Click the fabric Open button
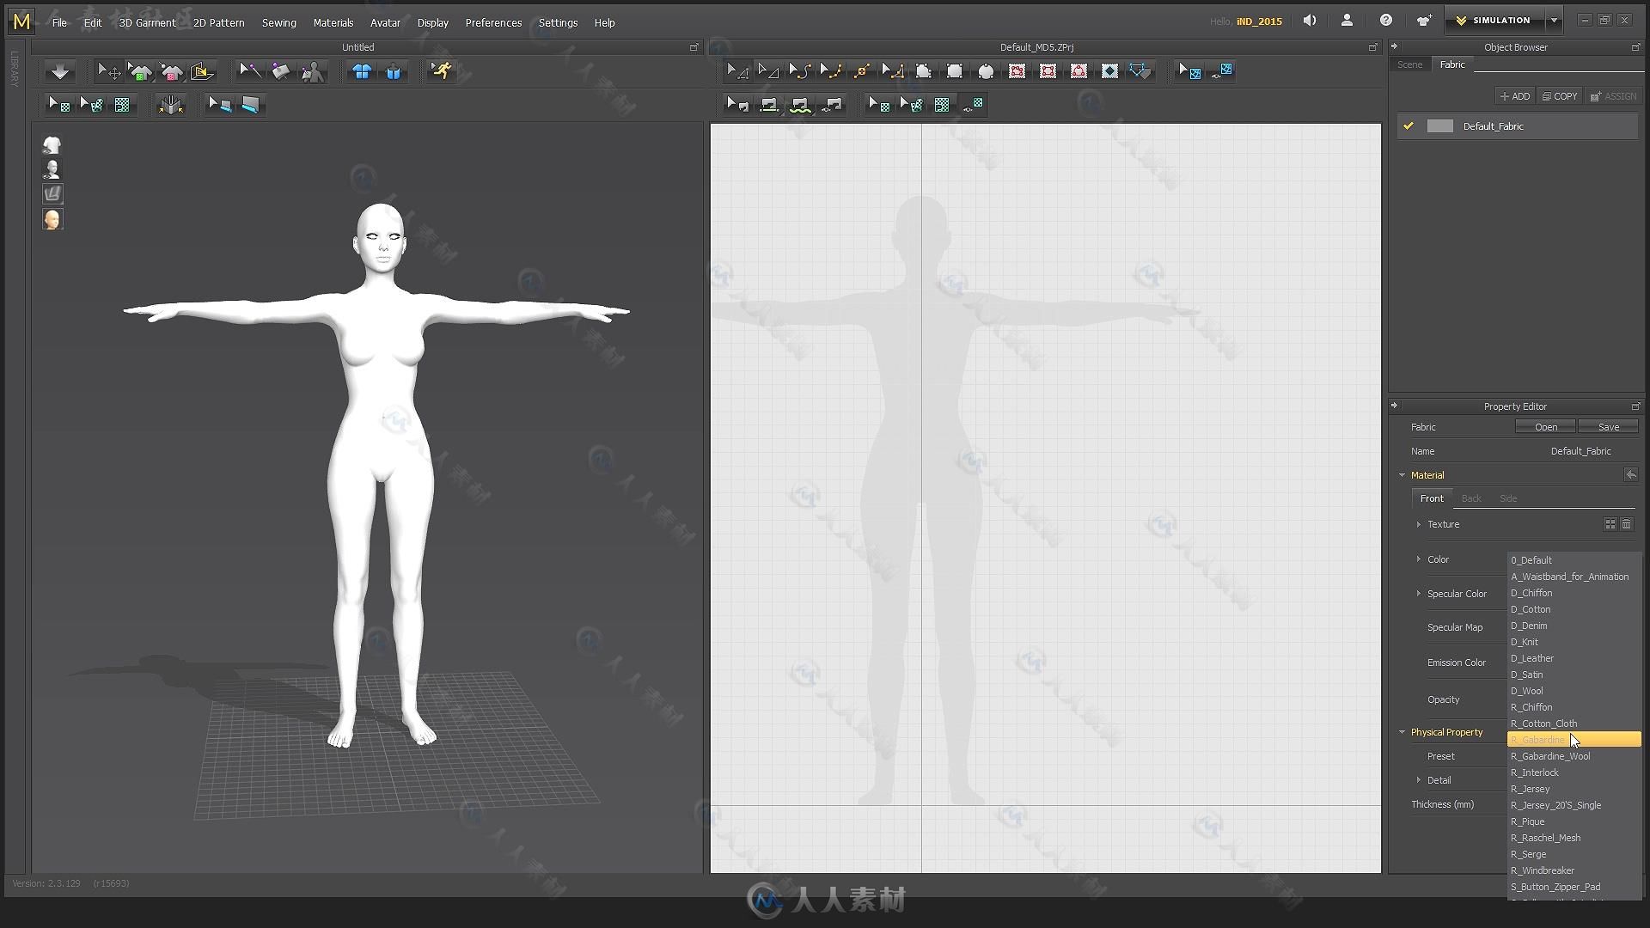Viewport: 1650px width, 928px height. [x=1545, y=427]
